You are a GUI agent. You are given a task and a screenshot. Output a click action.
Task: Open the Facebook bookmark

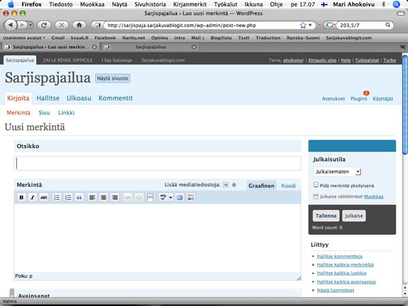pos(105,37)
